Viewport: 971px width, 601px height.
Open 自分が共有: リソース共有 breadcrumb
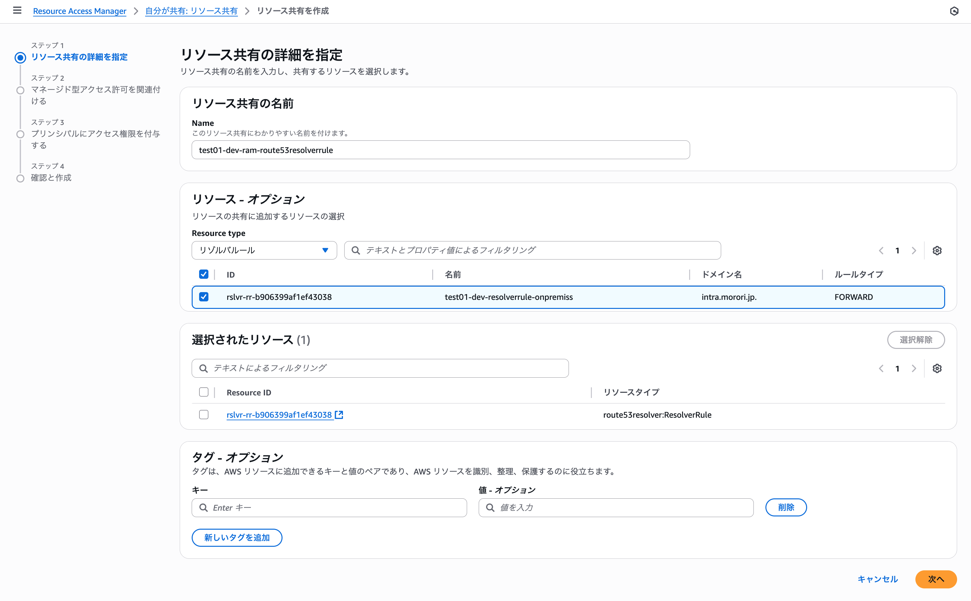(x=191, y=11)
